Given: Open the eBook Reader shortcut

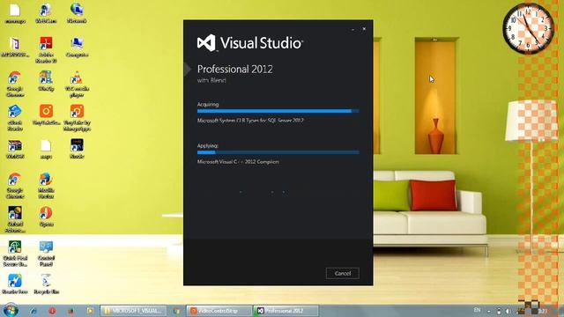Looking at the screenshot, I should pyautogui.click(x=15, y=118).
